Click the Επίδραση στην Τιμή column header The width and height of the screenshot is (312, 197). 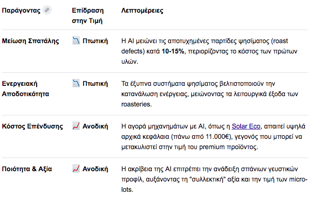pyautogui.click(x=87, y=15)
